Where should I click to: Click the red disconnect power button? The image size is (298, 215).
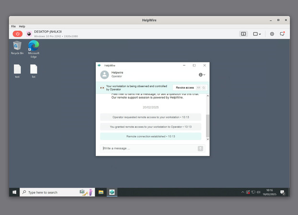click(x=17, y=34)
